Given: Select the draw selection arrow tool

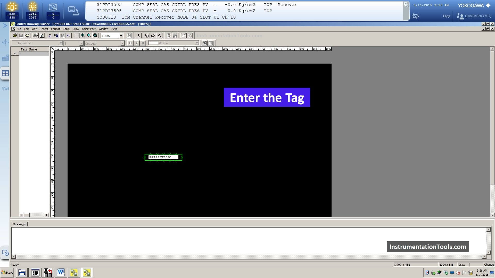Looking at the screenshot, I should (x=138, y=36).
